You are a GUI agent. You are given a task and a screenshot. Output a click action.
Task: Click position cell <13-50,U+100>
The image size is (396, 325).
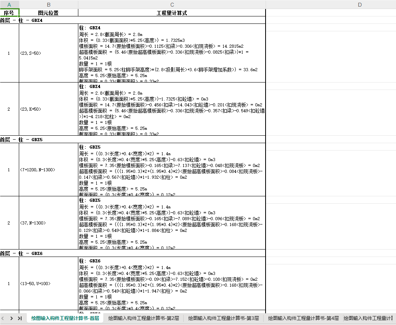pos(49,284)
